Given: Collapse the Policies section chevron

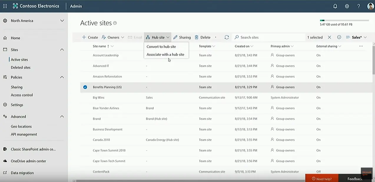Looking at the screenshot, I should 62,77.
